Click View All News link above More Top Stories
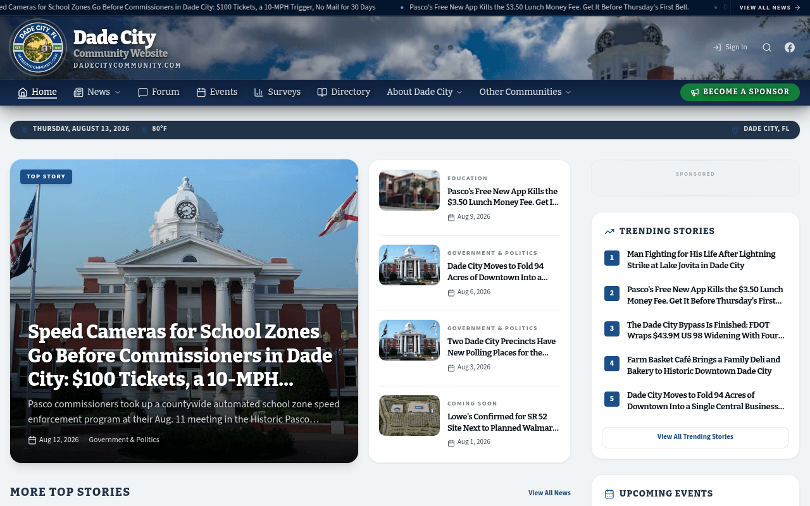Viewport: 810px width, 506px height. coord(549,493)
